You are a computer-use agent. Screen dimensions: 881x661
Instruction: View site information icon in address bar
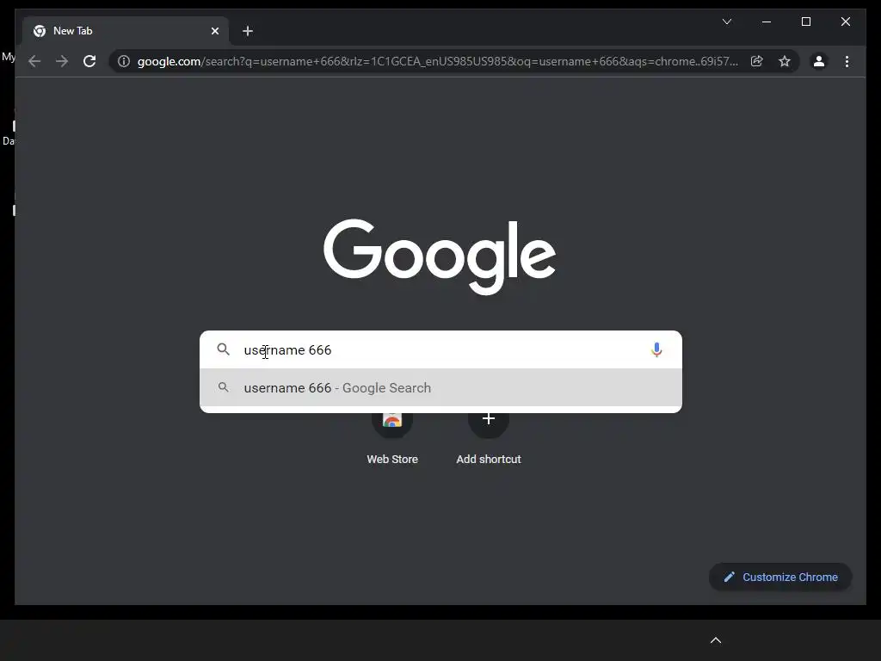pos(124,61)
